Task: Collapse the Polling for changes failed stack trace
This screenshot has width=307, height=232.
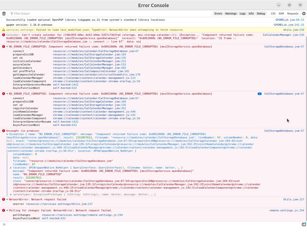Action: [7, 210]
